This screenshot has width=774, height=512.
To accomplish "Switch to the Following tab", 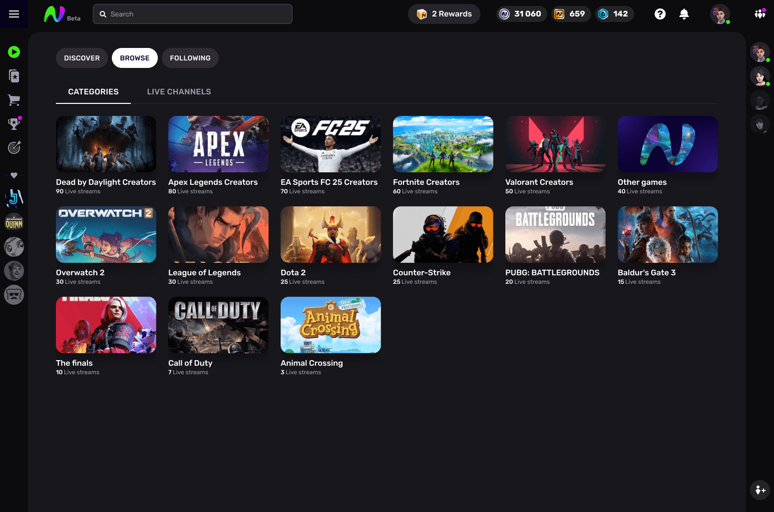I will pos(190,58).
